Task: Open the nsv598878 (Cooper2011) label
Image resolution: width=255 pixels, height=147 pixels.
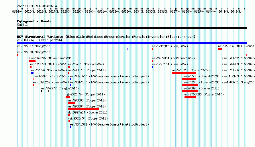Action: [87, 70]
